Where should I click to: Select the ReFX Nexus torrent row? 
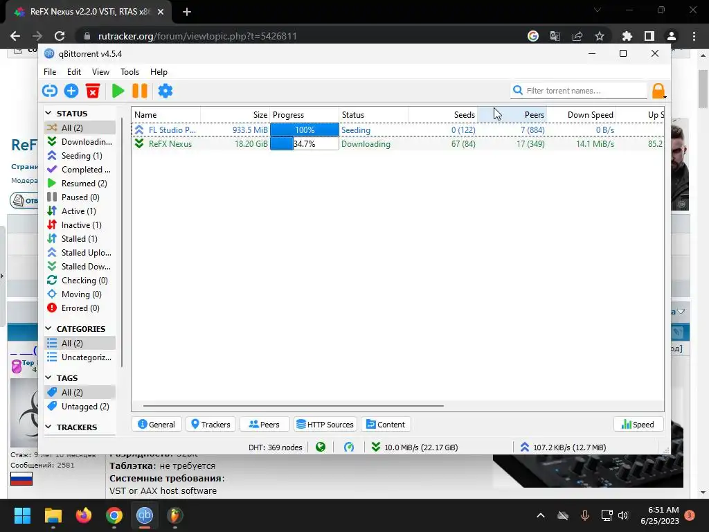coord(398,144)
